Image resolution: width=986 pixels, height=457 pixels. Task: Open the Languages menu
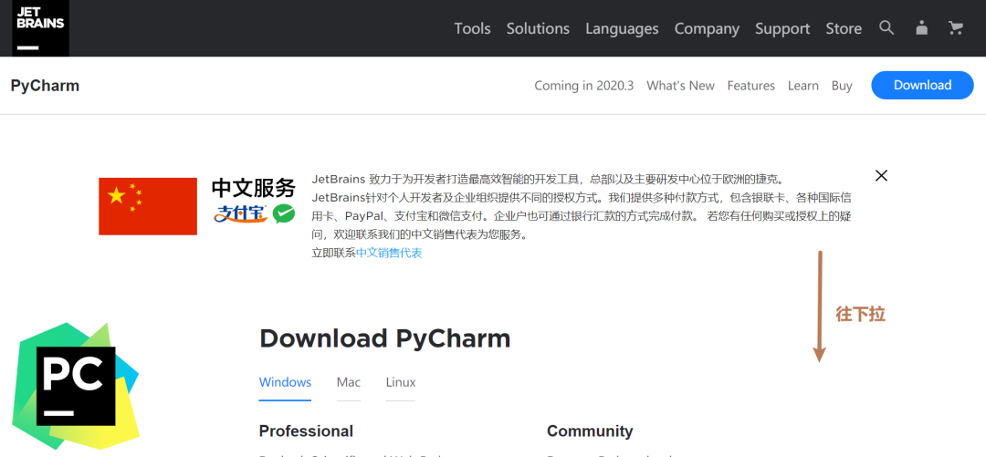tap(622, 29)
